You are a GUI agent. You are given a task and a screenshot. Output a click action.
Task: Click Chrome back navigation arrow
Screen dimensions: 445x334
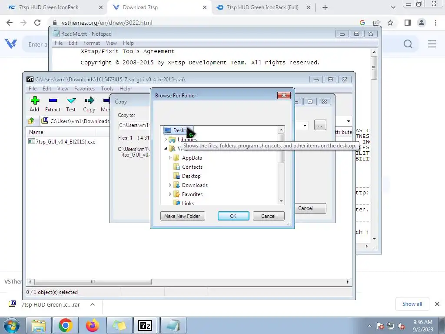pos(10,23)
